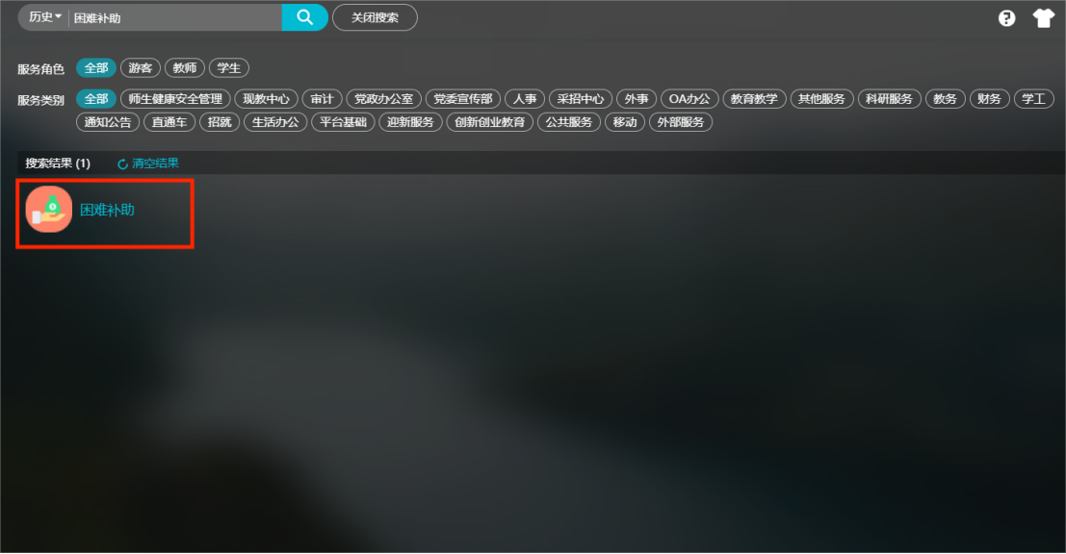Filter by 师生健康安全管理 category

(175, 99)
